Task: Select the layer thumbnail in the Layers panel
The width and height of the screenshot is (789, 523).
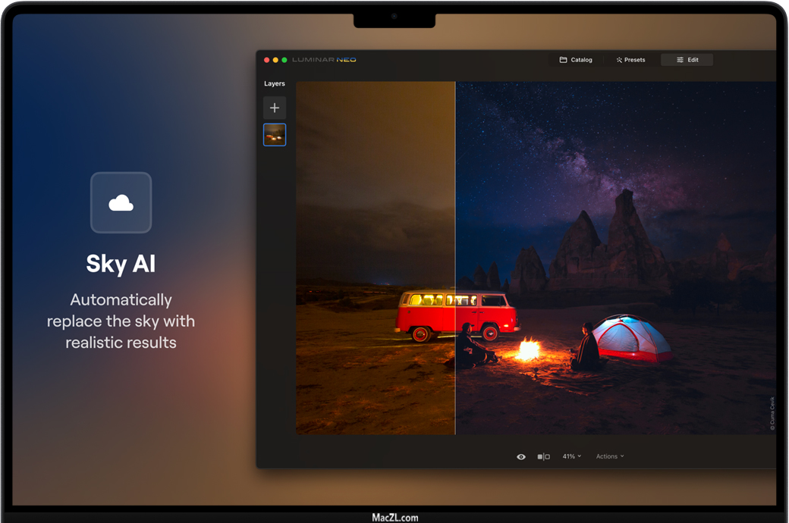Action: 275,135
